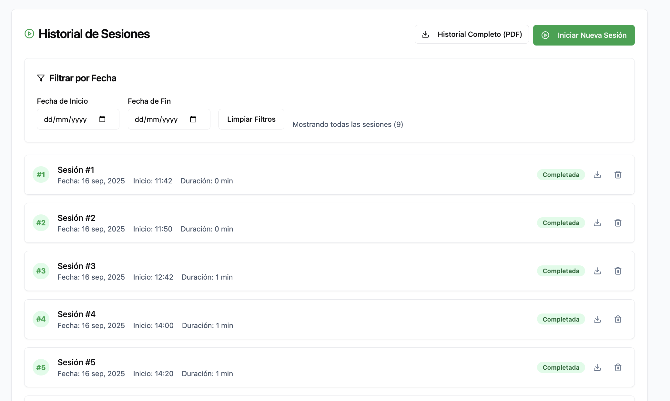
Task: Download Sesión #1 report
Action: (x=597, y=175)
